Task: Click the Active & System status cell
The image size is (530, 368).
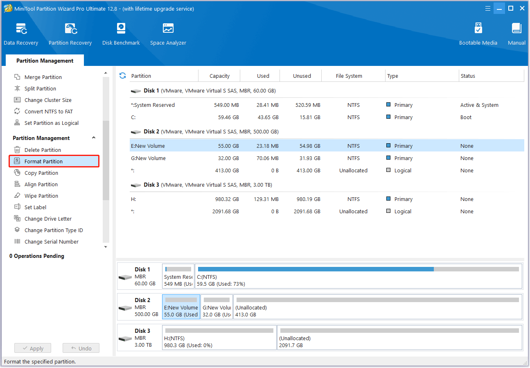Action: point(479,105)
